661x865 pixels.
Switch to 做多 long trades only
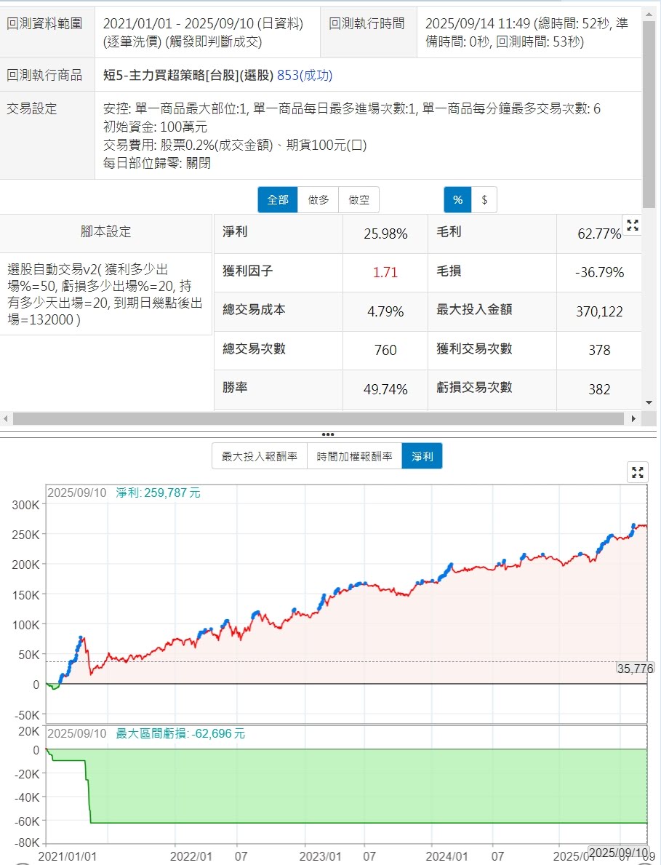319,200
